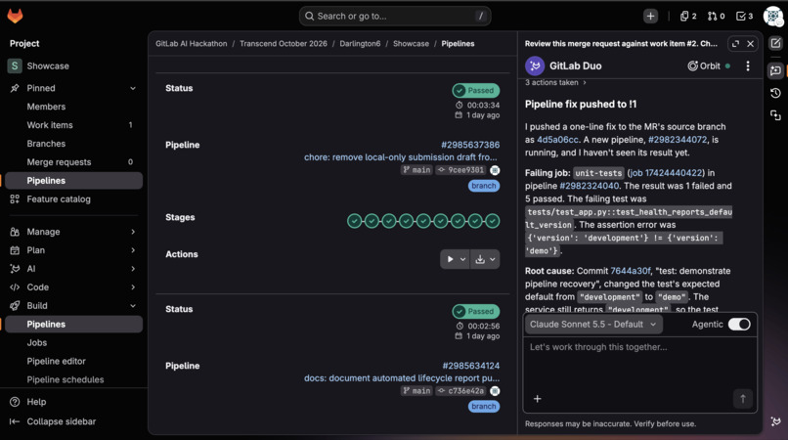Viewport: 788px width, 440px height.
Task: Open the GitLab home logo
Action: click(15, 16)
